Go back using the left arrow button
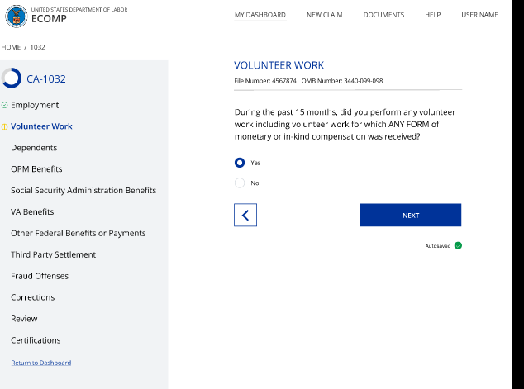Viewport: 524px width, 389px height. [245, 215]
